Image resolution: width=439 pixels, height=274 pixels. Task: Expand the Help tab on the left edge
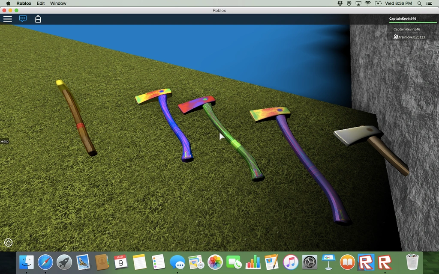[x=4, y=141]
